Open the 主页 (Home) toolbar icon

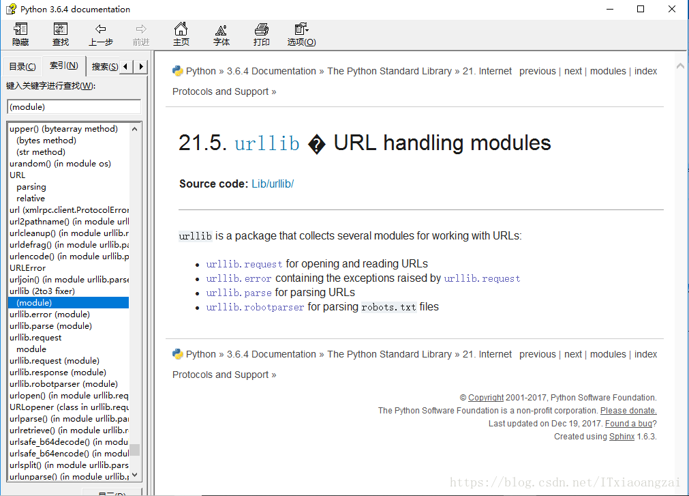[181, 34]
